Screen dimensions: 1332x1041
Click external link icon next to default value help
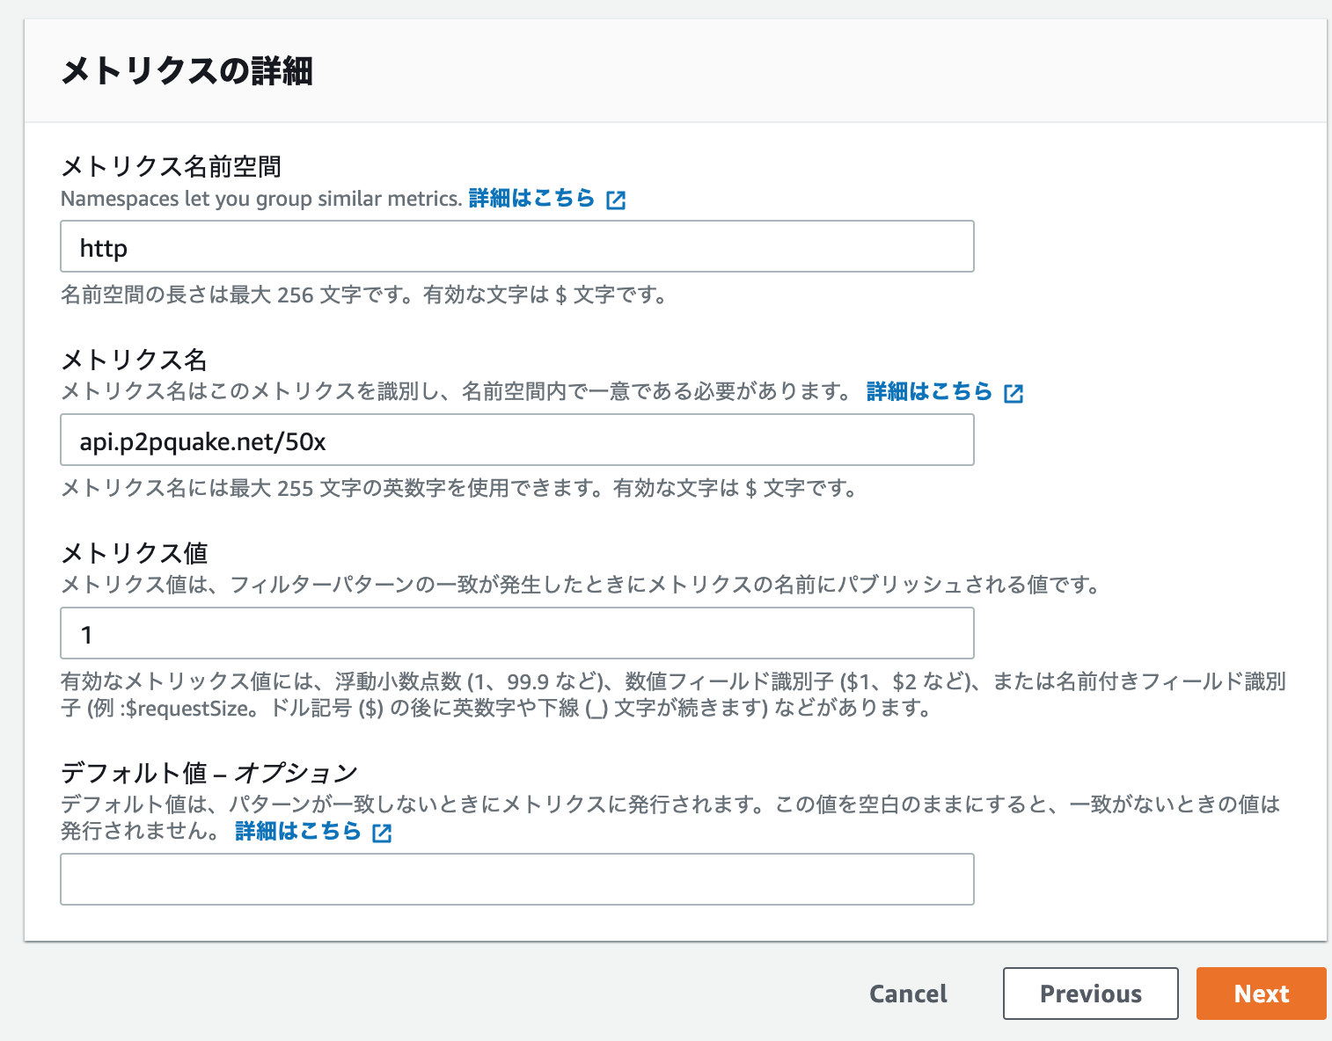coord(382,833)
